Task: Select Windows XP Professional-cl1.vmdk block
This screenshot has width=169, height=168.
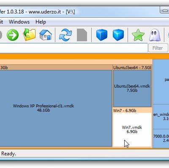Action: (x=56, y=108)
